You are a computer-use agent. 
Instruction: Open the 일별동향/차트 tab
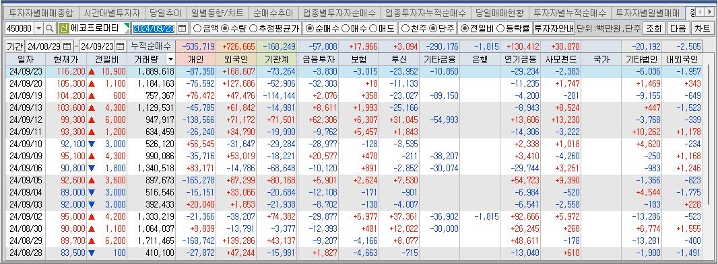(x=218, y=13)
